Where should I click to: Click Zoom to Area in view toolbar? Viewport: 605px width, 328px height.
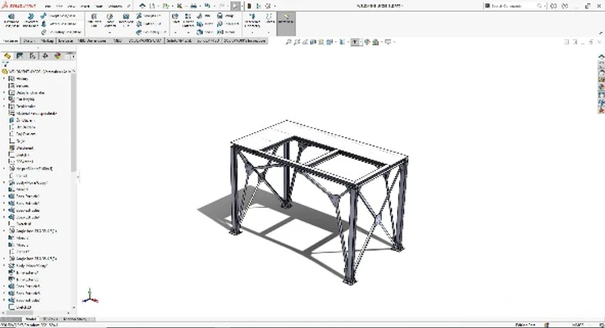click(x=296, y=42)
